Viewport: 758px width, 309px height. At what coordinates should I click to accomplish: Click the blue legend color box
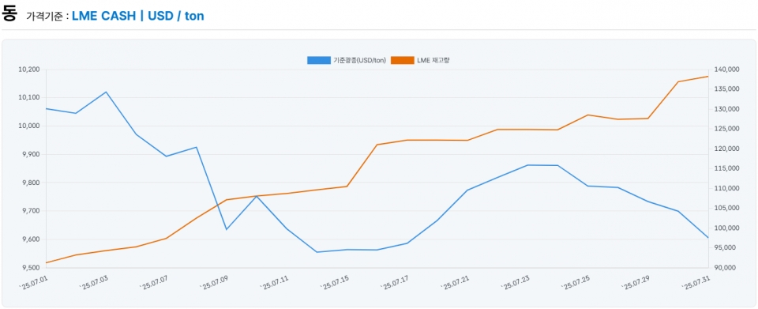[319, 60]
